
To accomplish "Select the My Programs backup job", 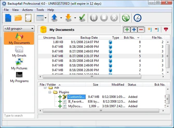I will click(19, 77).
